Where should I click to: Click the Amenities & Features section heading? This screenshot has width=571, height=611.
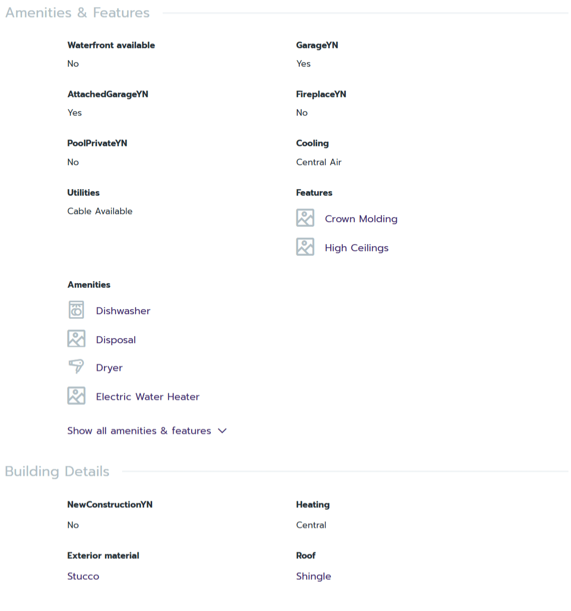click(78, 13)
